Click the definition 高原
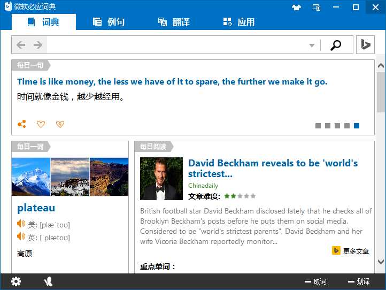Screen dimensions: 386x290 pos(25,254)
